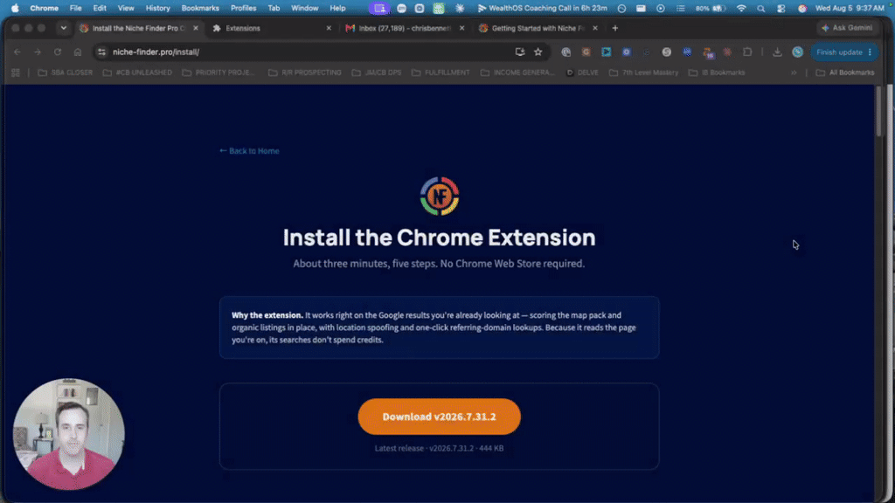Open a new tab with plus button

click(x=614, y=28)
